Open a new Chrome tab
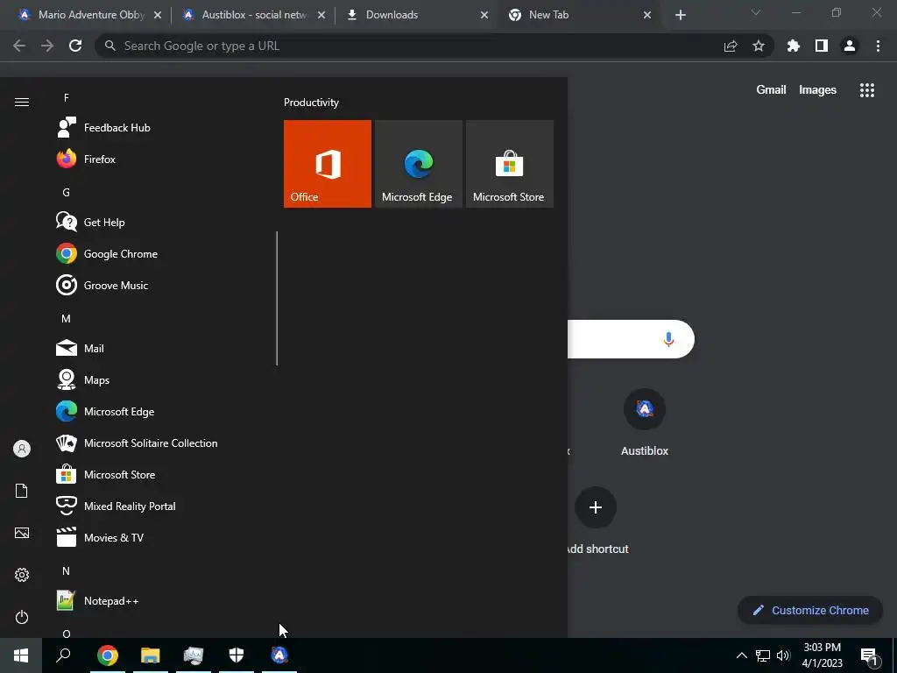The width and height of the screenshot is (897, 673). [x=680, y=16]
